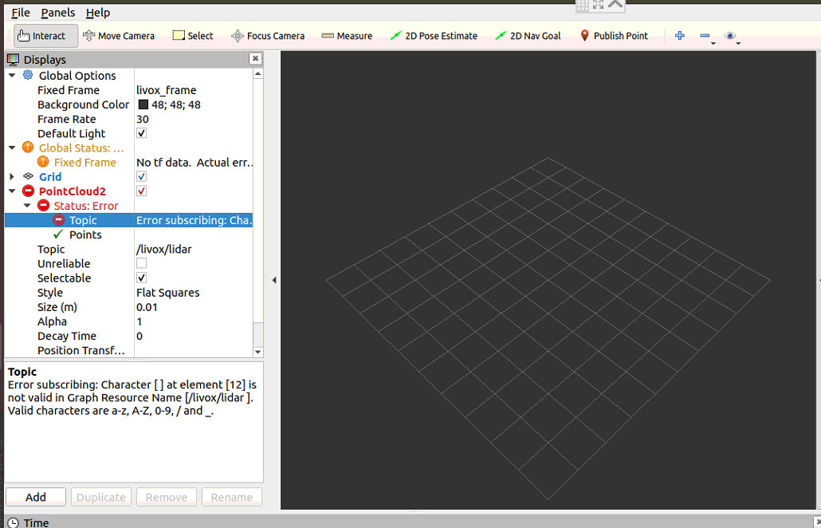821x528 pixels.
Task: Click the Remove display button
Action: [x=166, y=496]
